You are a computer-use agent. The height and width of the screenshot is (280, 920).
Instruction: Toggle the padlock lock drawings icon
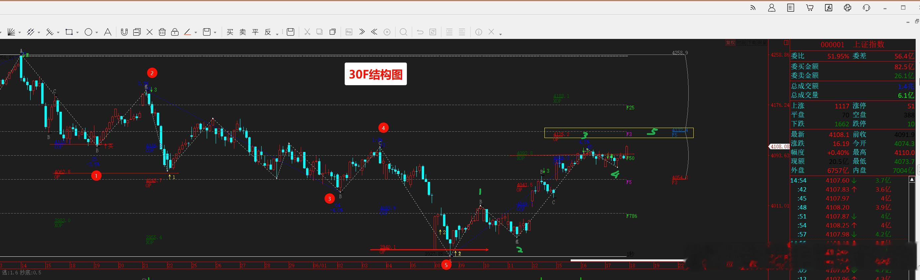(x=175, y=32)
